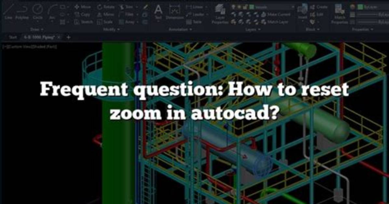Expand the Properties panel title

(362, 30)
